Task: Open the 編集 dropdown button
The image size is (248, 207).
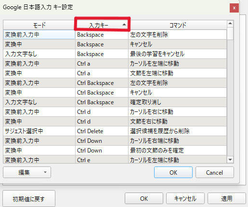Action: (27, 172)
